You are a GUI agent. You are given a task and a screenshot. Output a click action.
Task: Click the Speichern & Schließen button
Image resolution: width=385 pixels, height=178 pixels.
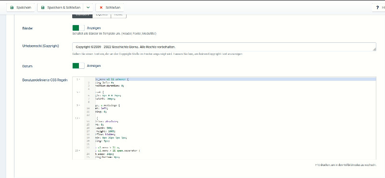coord(60,8)
